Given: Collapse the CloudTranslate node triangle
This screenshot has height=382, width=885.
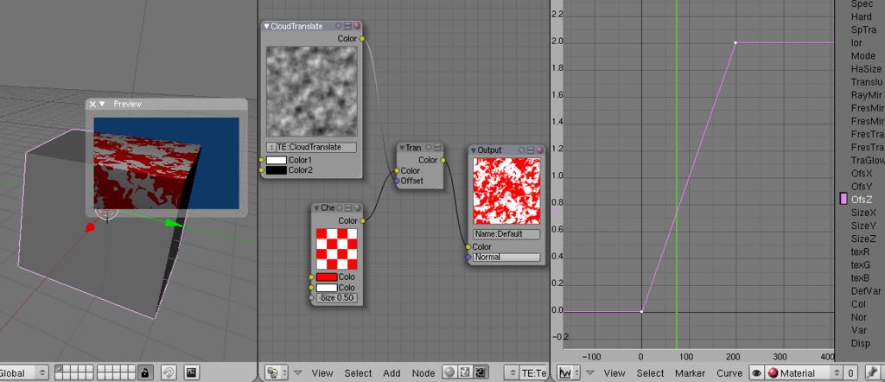Looking at the screenshot, I should pos(267,27).
